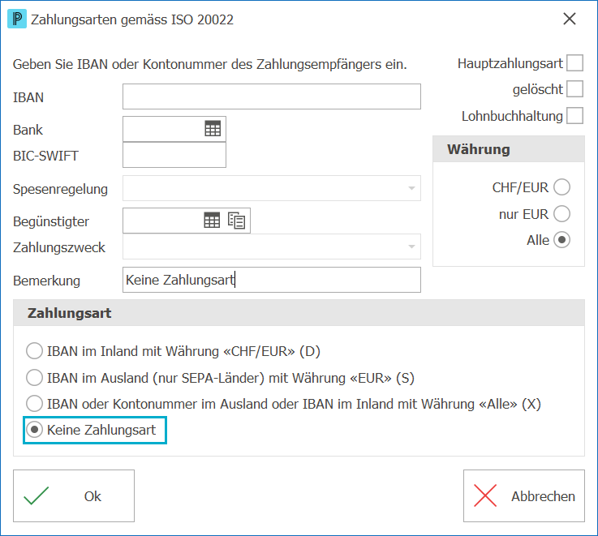Image resolution: width=598 pixels, height=536 pixels.
Task: Choose IBAN im Ausland SEPA (S) option
Action: 34,378
